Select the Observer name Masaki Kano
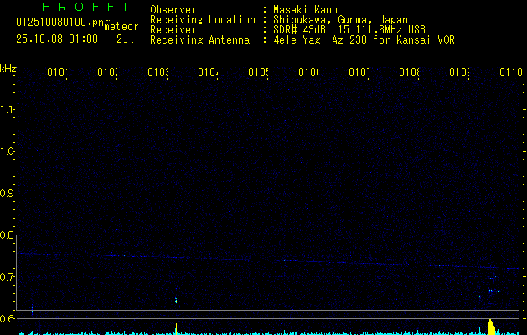The image size is (527, 335). (304, 10)
